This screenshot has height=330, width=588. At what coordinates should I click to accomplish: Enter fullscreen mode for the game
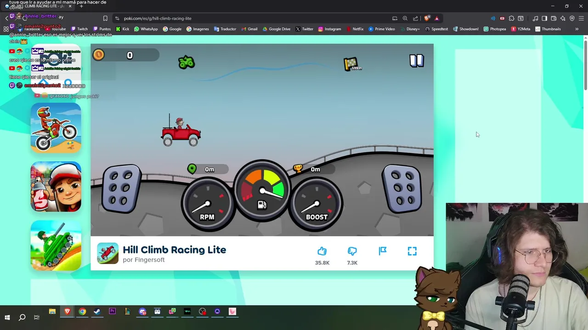(412, 251)
